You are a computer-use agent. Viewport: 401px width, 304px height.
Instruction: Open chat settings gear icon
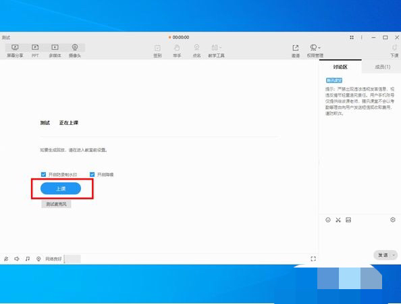coord(393,220)
